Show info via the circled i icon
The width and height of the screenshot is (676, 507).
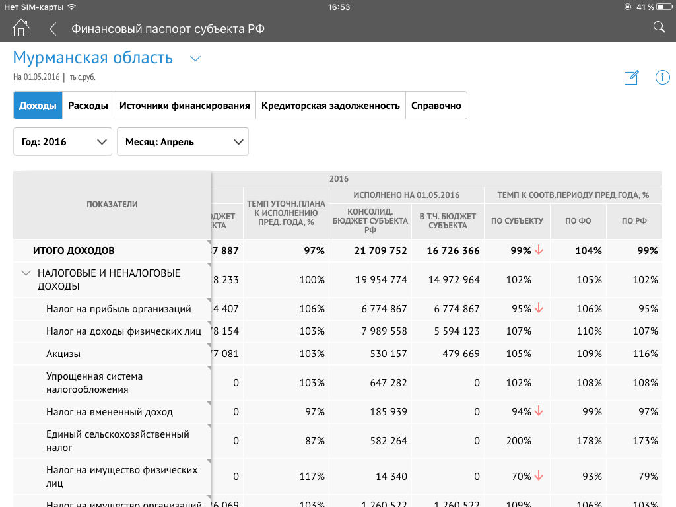[662, 77]
